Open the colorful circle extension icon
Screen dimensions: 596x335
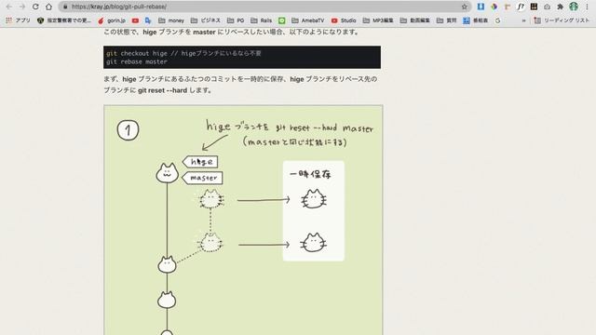click(494, 7)
